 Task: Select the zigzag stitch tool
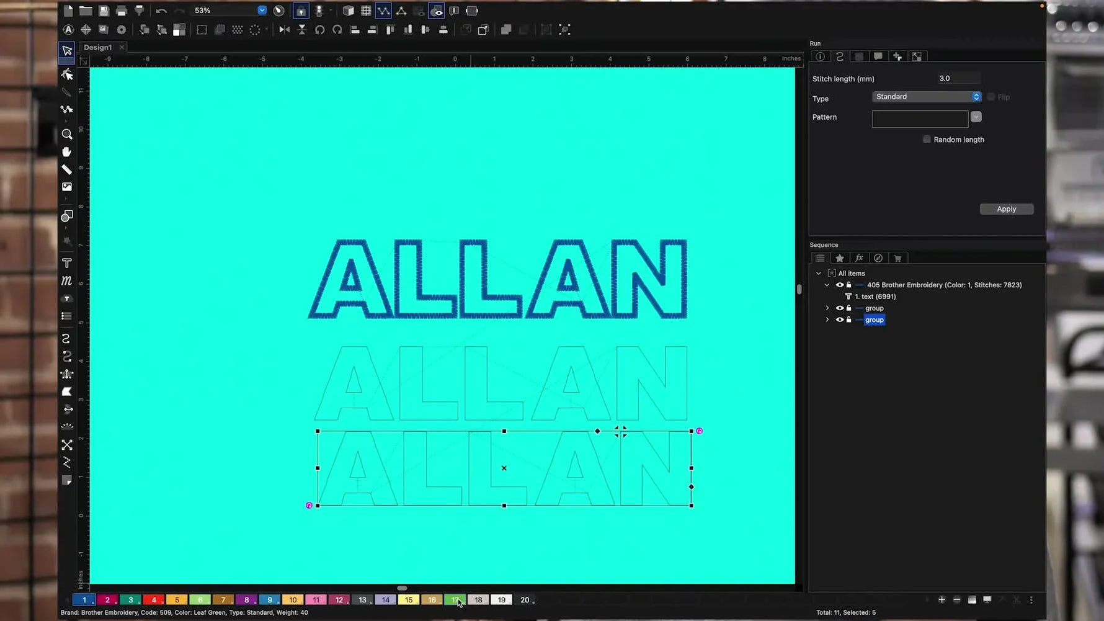pyautogui.click(x=67, y=462)
